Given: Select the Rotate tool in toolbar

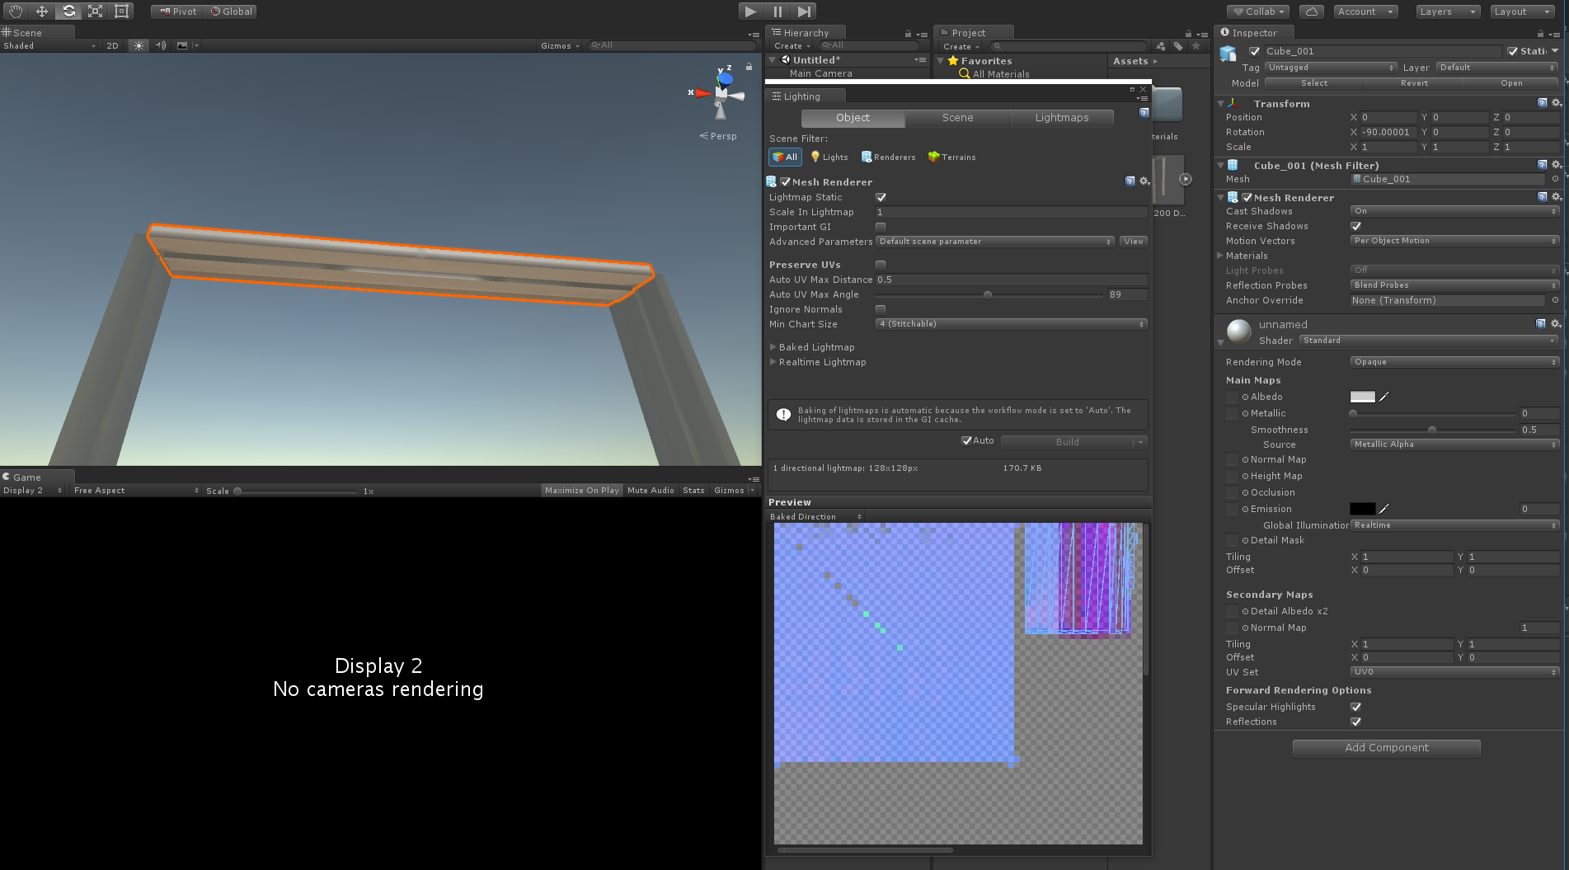Looking at the screenshot, I should click(x=69, y=12).
